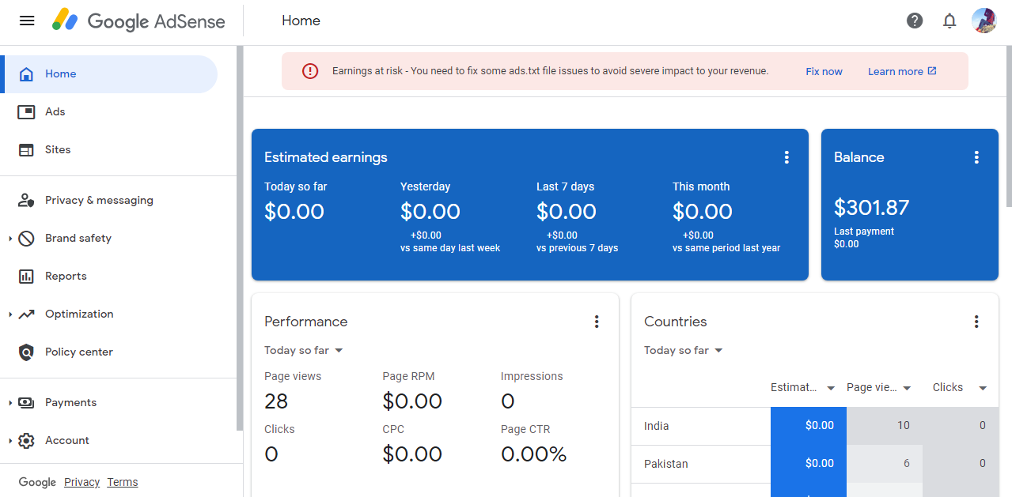This screenshot has height=497, width=1012.
Task: Click the Brand safety blocked-circle icon
Action: (x=26, y=238)
